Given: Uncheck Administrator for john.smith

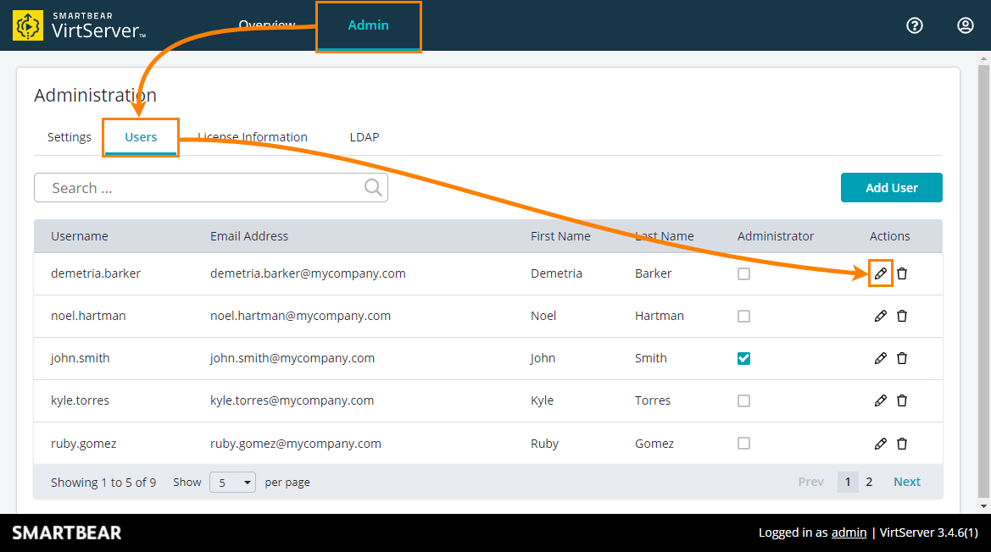Looking at the screenshot, I should coord(743,358).
